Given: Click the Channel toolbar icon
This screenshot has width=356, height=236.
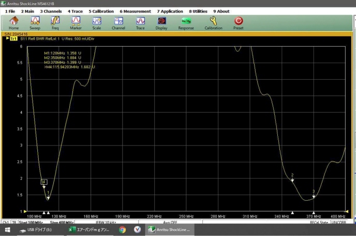Looking at the screenshot, I should tap(118, 22).
